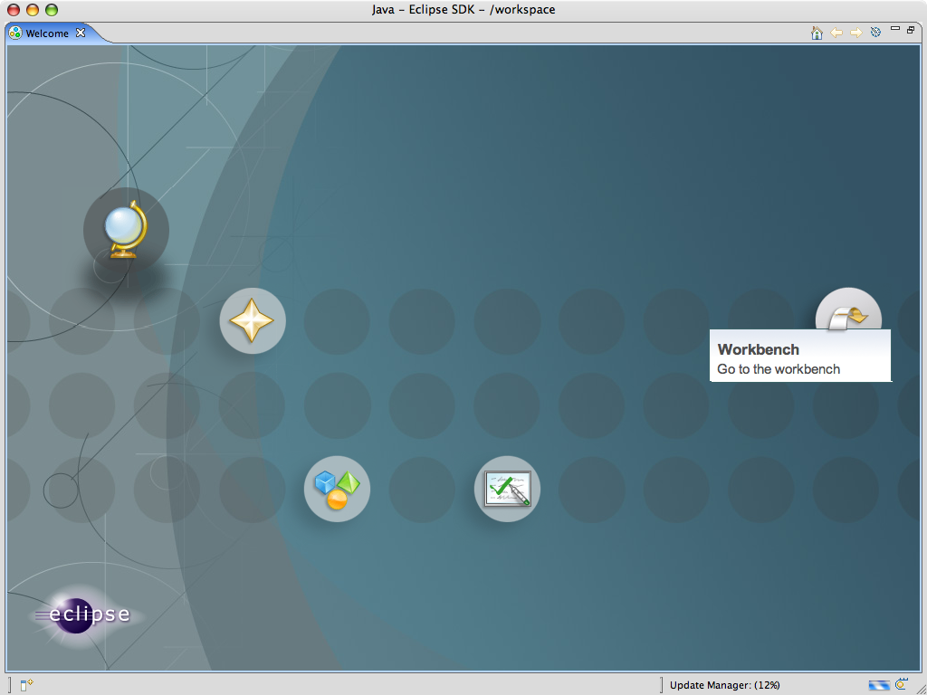The image size is (927, 695).
Task: Go to the Workbench arrow icon
Action: [x=848, y=310]
